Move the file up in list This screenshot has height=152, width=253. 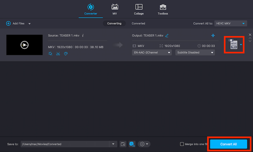pos(250,38)
